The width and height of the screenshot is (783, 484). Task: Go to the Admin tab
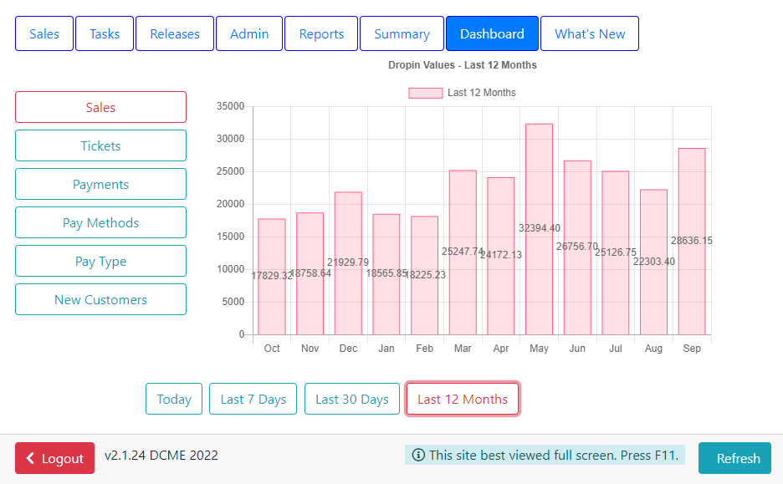249,33
